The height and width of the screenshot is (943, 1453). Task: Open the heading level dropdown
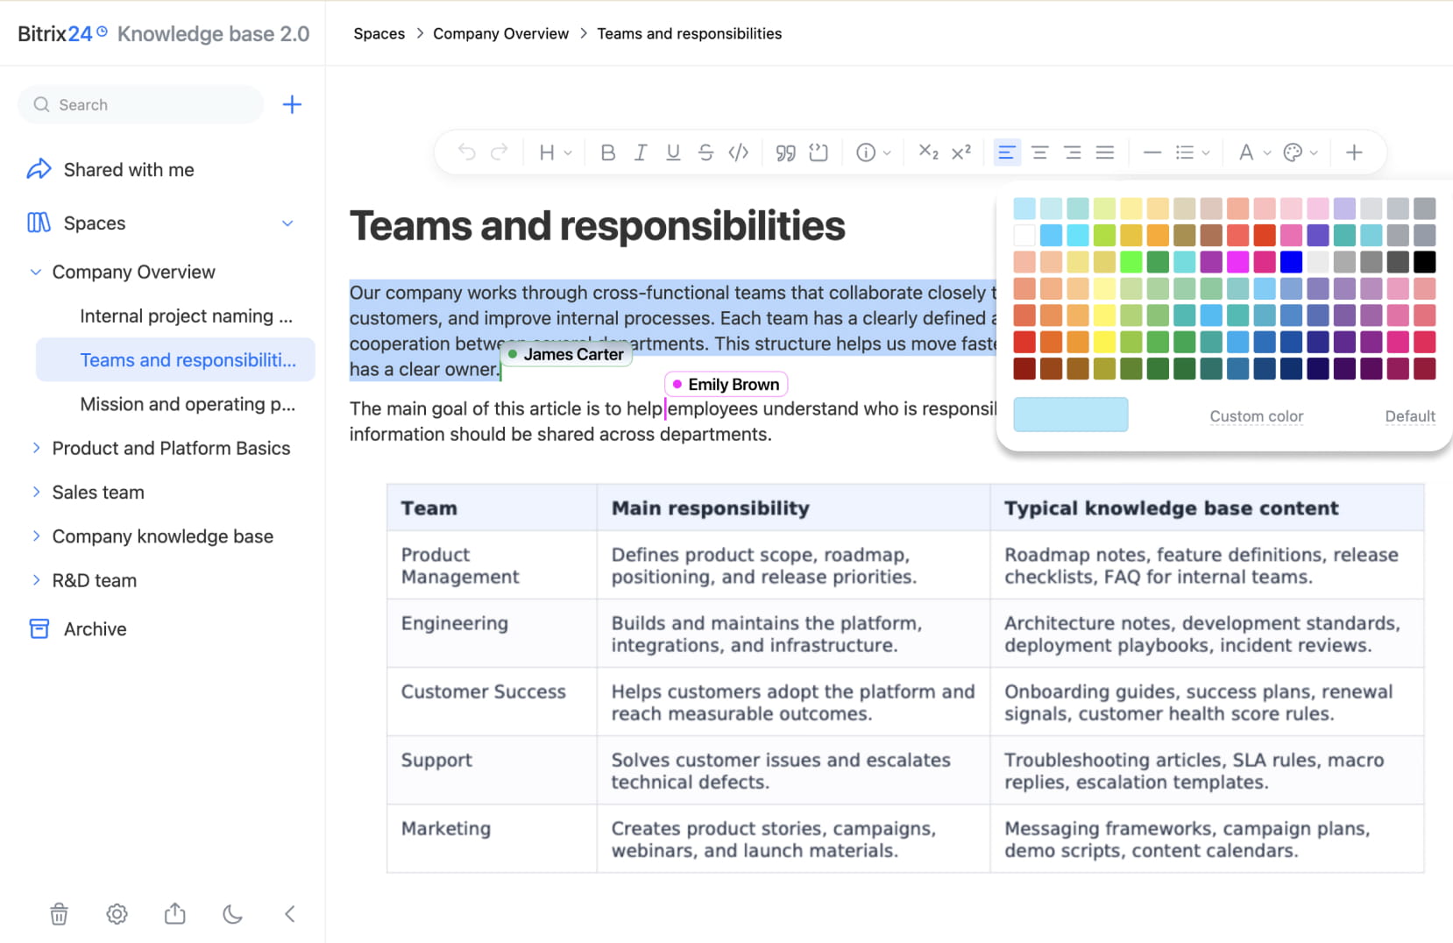(x=555, y=152)
